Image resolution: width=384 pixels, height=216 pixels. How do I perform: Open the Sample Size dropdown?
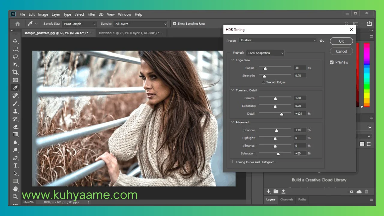[x=79, y=24]
